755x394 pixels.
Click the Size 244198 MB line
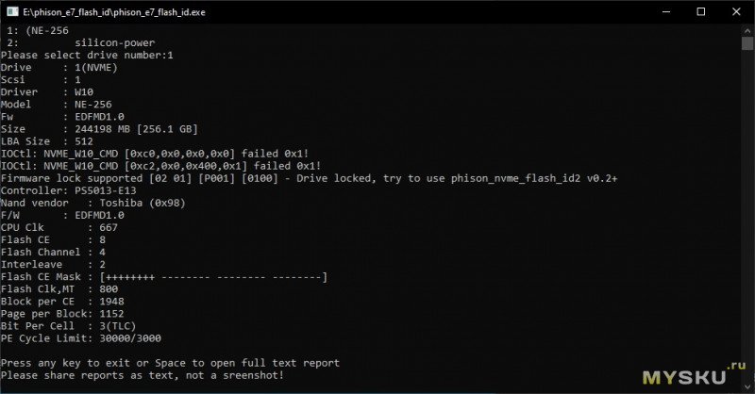99,129
